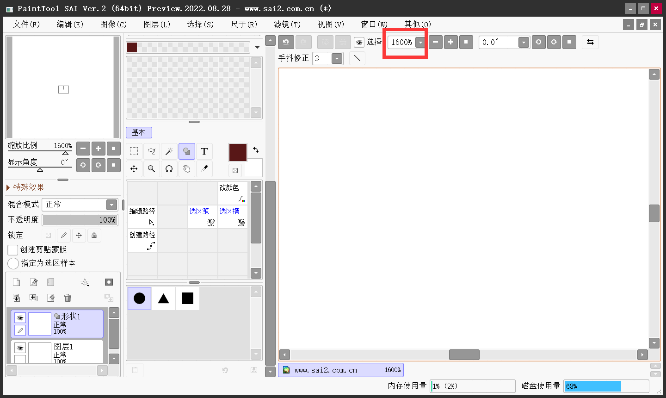Select the lasso selection tool
Image resolution: width=666 pixels, height=398 pixels.
tap(151, 151)
